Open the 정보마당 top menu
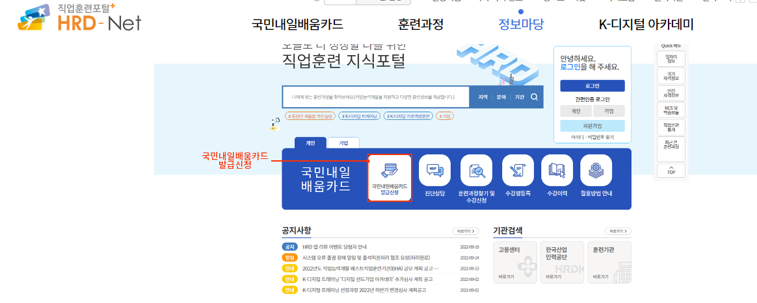 click(x=521, y=24)
